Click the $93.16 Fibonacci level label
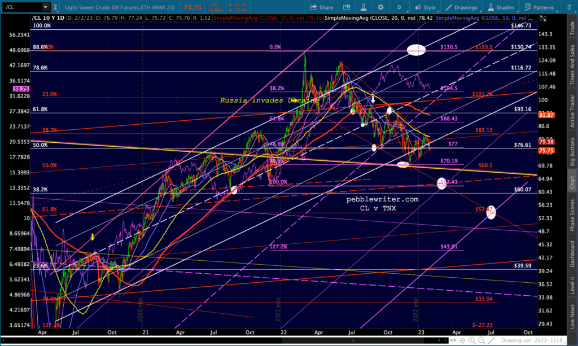The width and height of the screenshot is (578, 346). pyautogui.click(x=523, y=110)
